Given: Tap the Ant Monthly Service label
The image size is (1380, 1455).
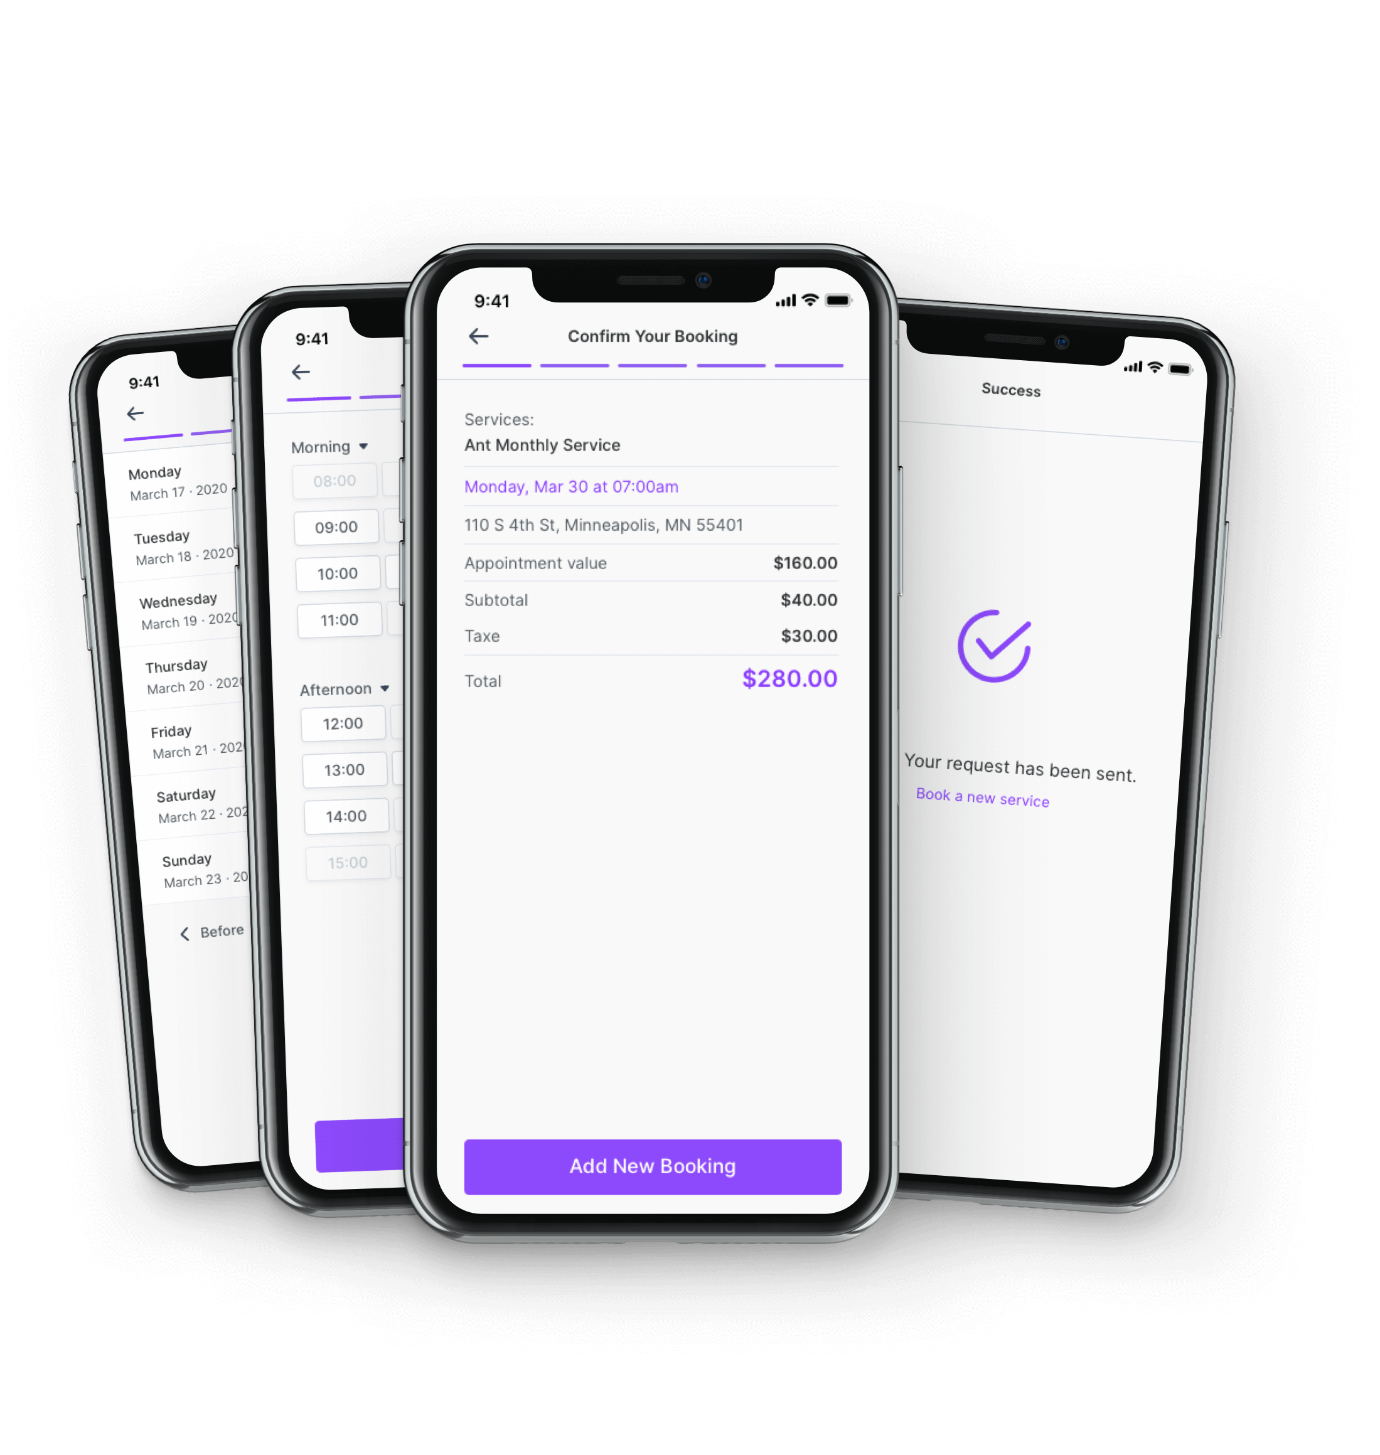Looking at the screenshot, I should pos(559,445).
